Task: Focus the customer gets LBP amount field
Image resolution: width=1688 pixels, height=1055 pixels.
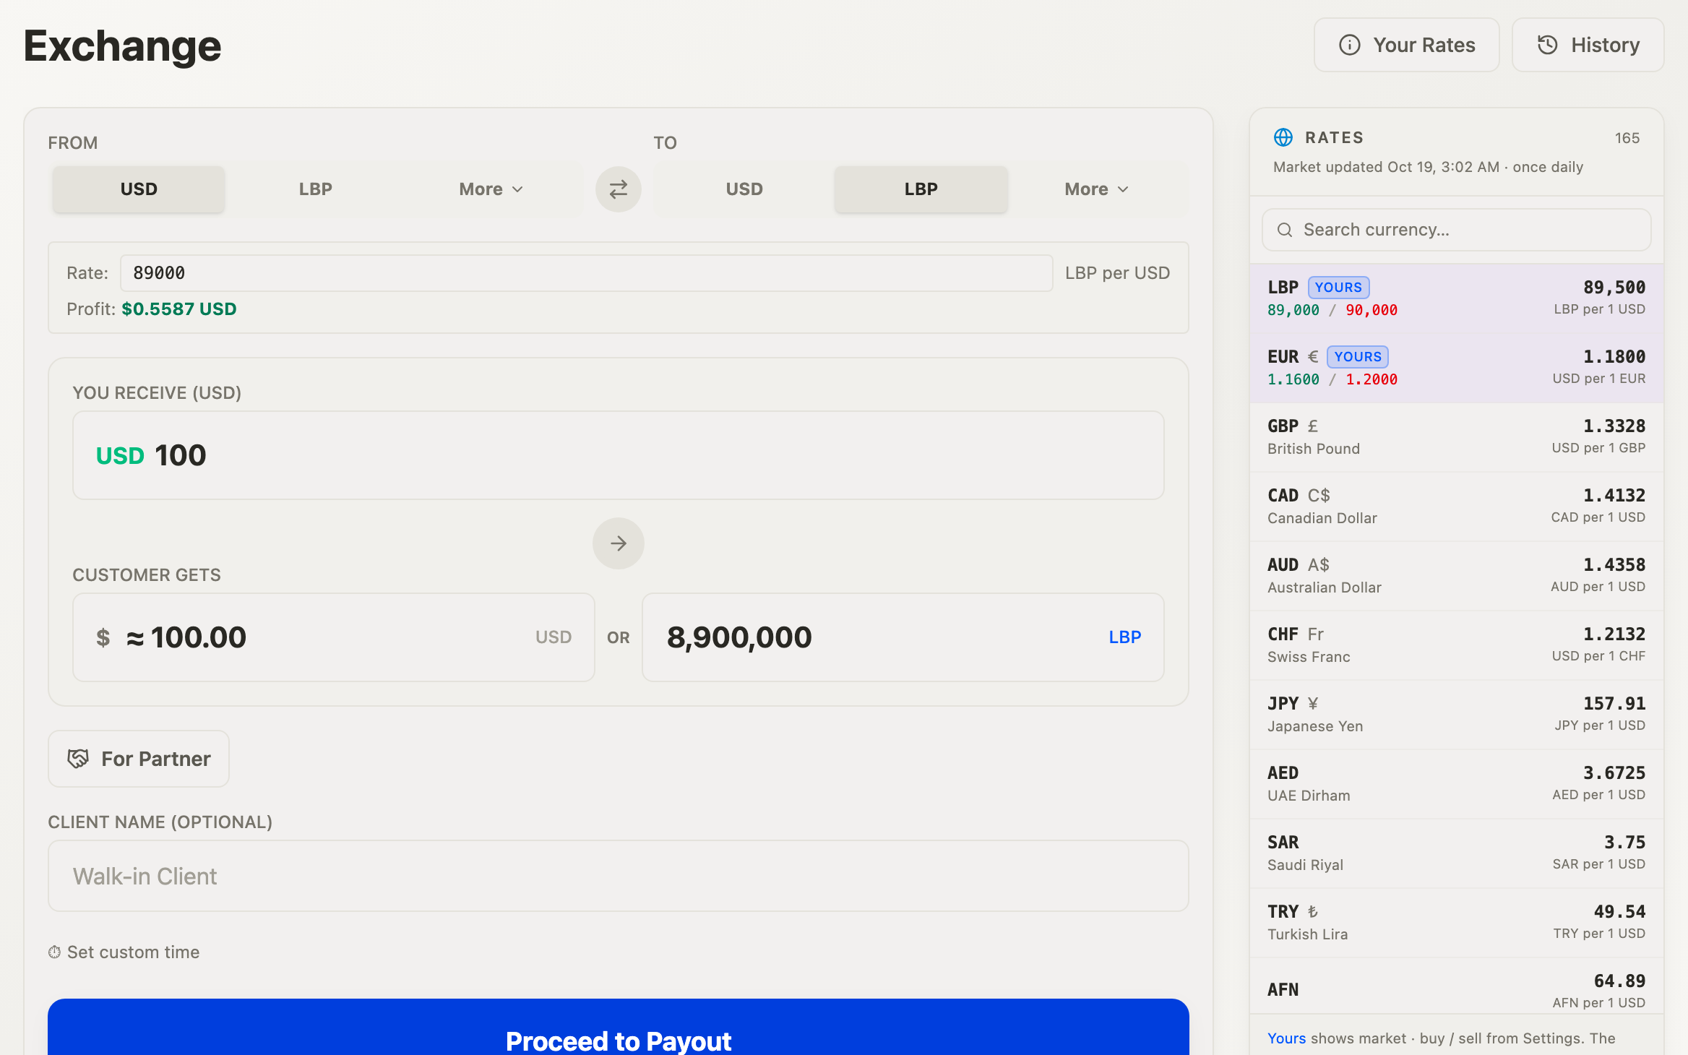Action: pos(903,637)
